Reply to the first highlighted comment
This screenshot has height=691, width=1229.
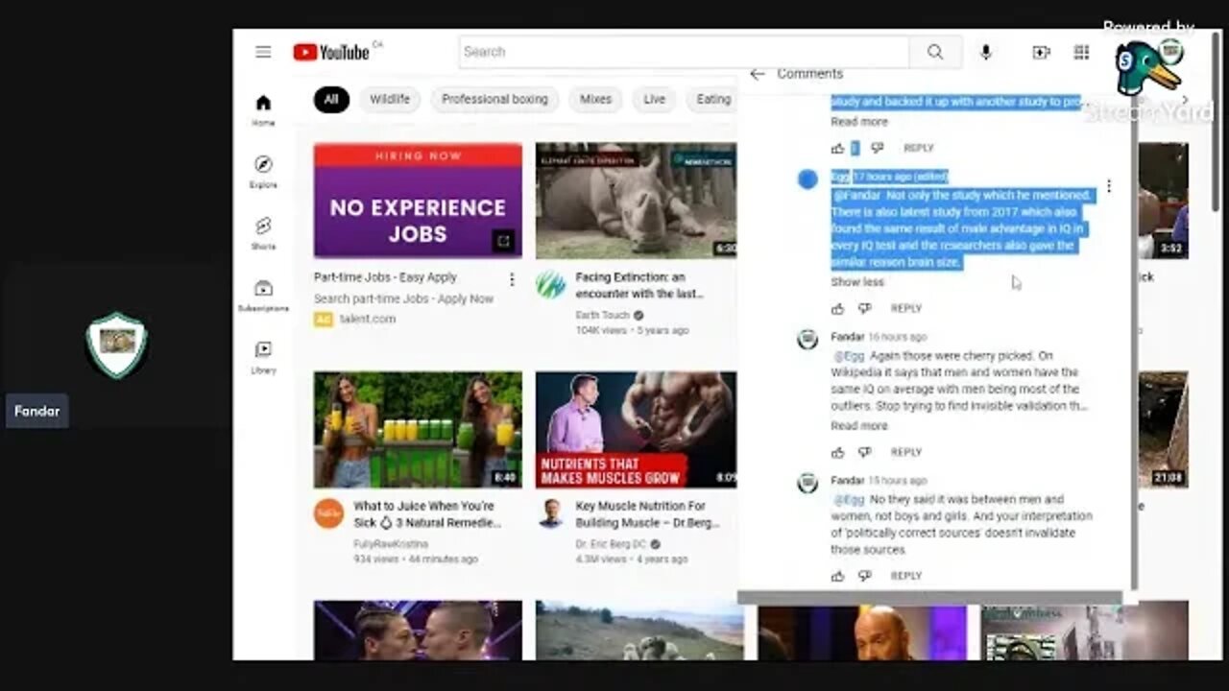click(918, 148)
